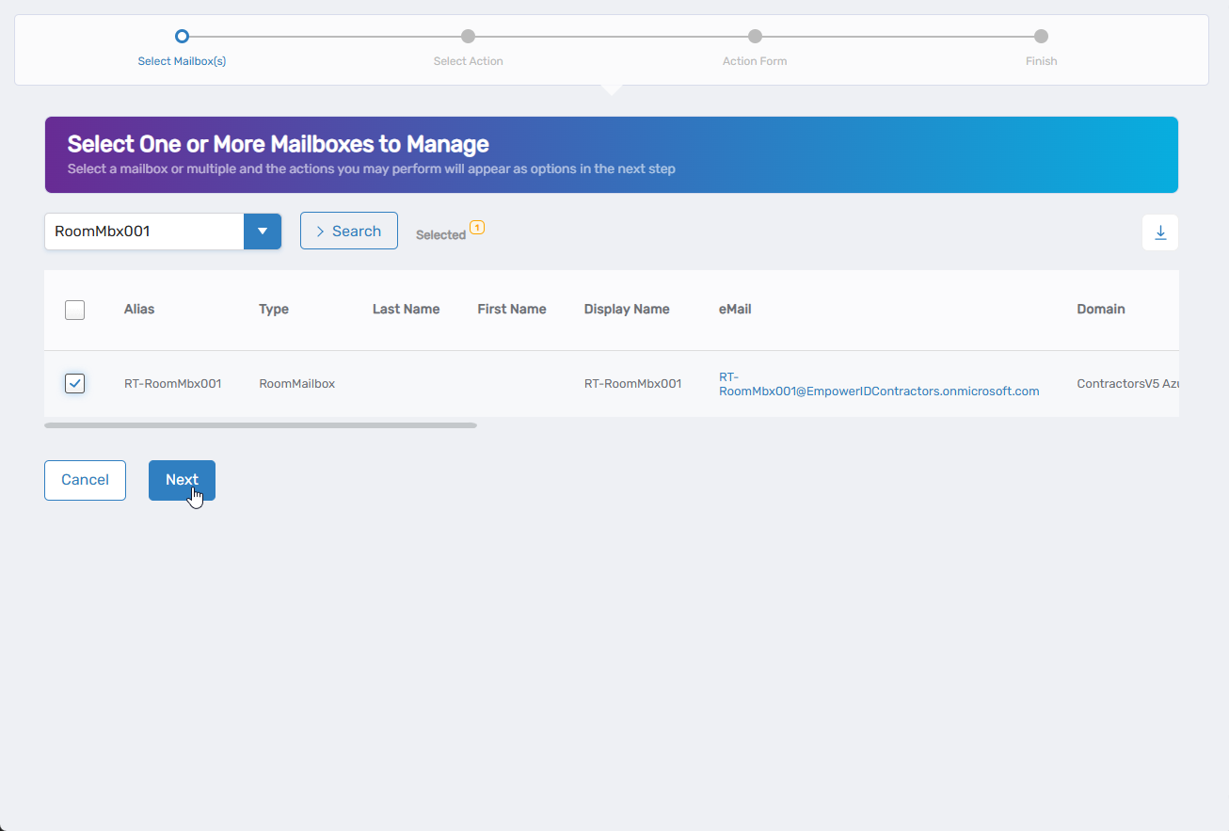Uncheck the RT-RoomMbx001 row checkbox
This screenshot has width=1229, height=831.
pyautogui.click(x=74, y=383)
